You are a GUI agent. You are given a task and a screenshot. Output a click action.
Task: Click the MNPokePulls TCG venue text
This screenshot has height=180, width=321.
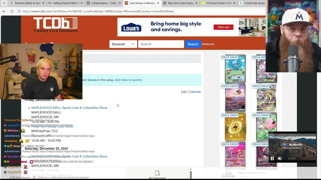44,131
